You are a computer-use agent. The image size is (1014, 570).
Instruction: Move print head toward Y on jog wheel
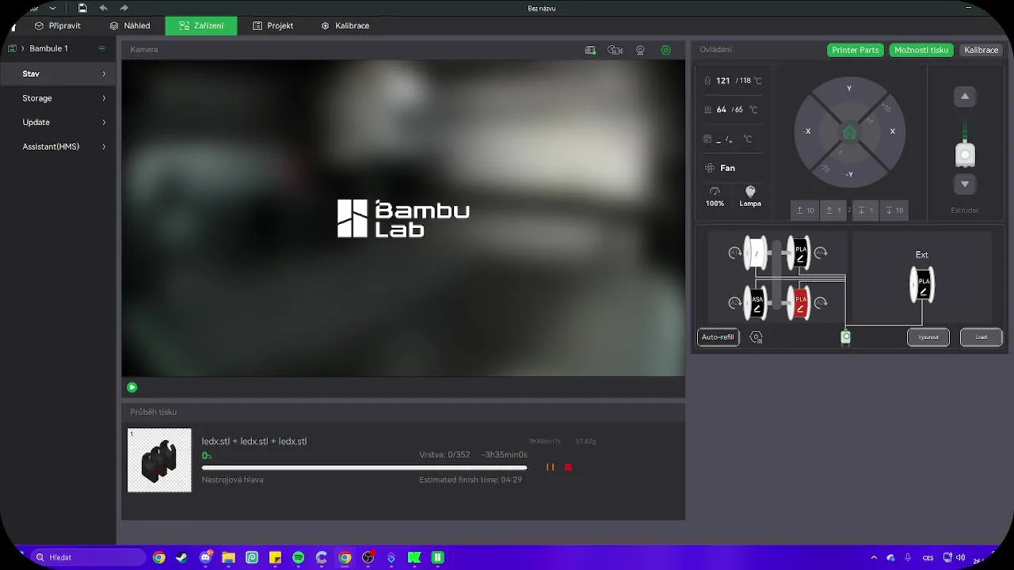[849, 89]
